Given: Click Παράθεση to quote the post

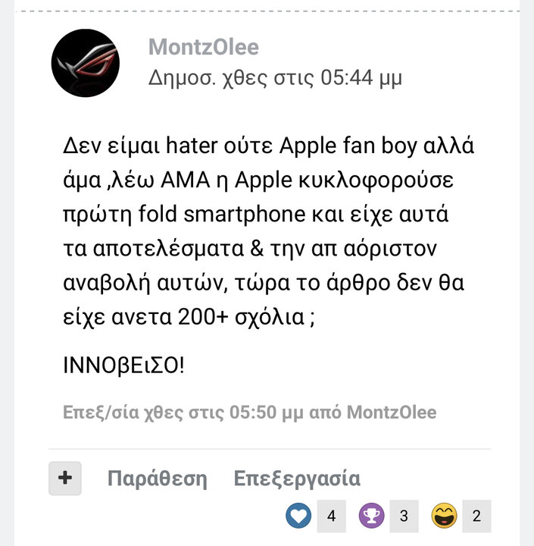Looking at the screenshot, I should (158, 479).
